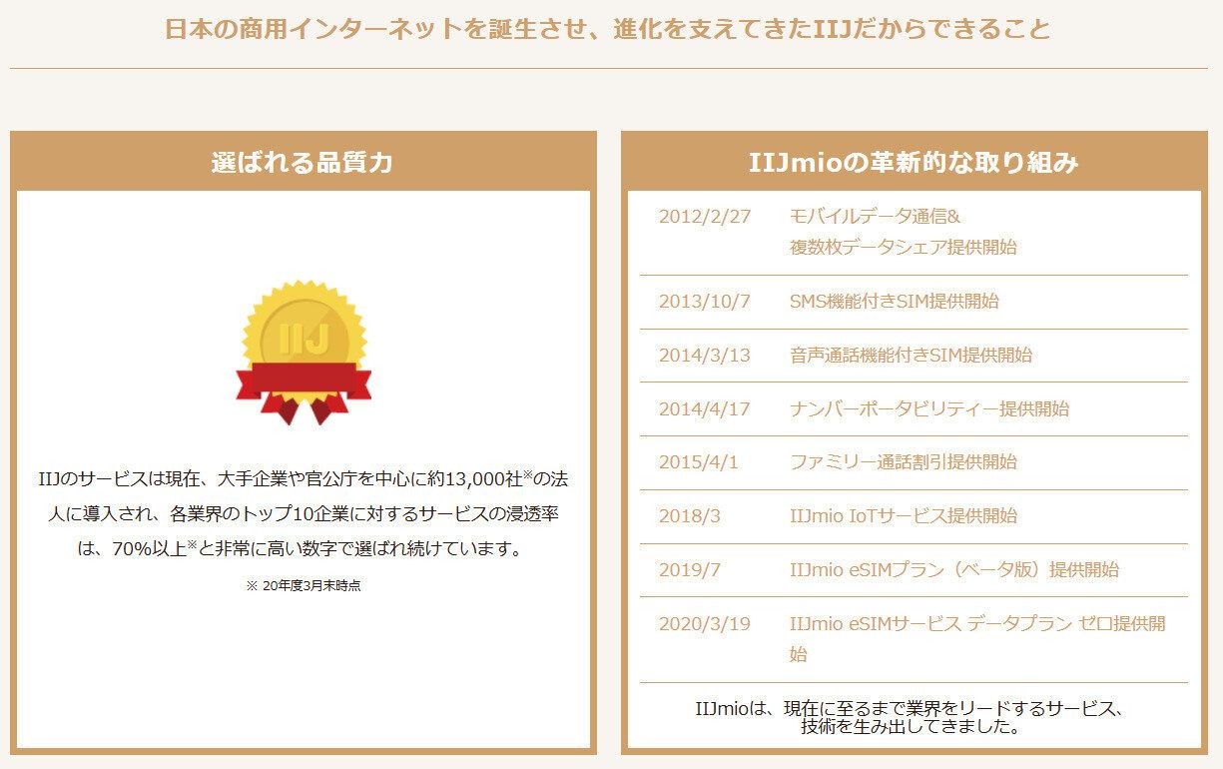Open the 音声通話機能付きSIM提供開始 entry

point(911,355)
